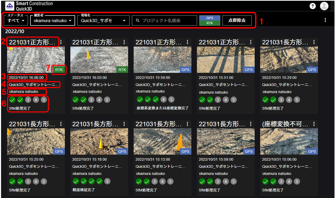Click step 3 circle on the 16:06:00 card
335x198 pixels.
[28, 100]
